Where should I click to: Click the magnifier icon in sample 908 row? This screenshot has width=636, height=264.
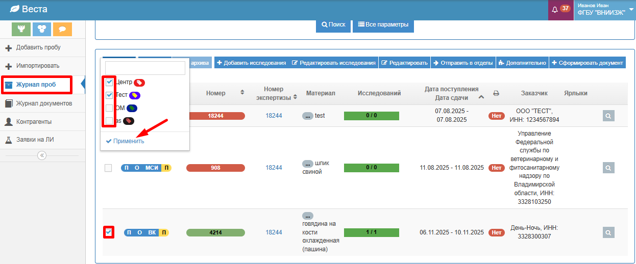[608, 168]
